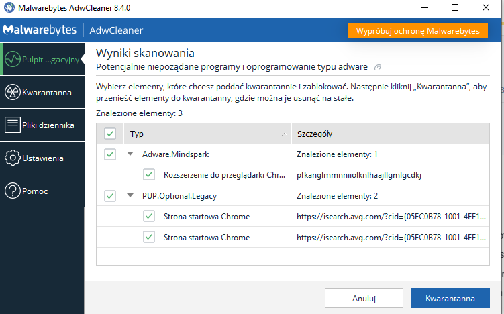The height and width of the screenshot is (314, 504).
Task: Select the PUP.Optional.Legacy row label
Action: pos(179,196)
